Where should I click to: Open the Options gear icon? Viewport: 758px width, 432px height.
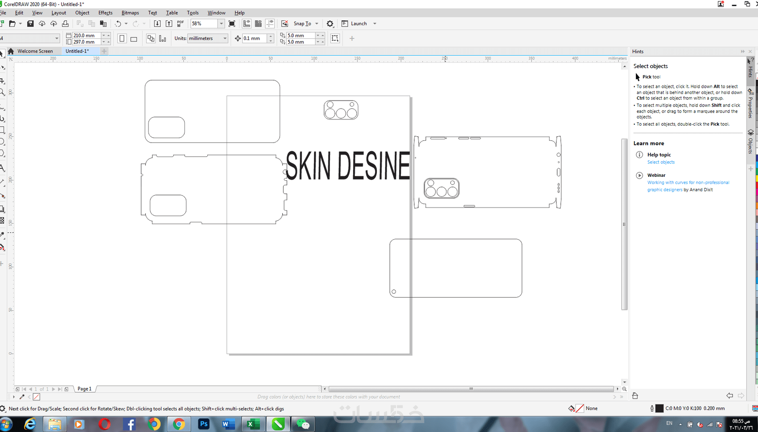tap(330, 24)
